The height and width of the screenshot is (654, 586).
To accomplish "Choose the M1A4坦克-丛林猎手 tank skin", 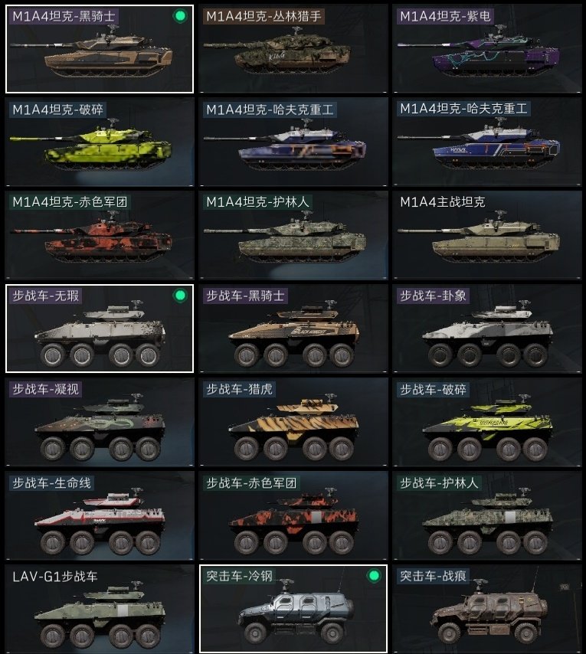I will tap(293, 49).
